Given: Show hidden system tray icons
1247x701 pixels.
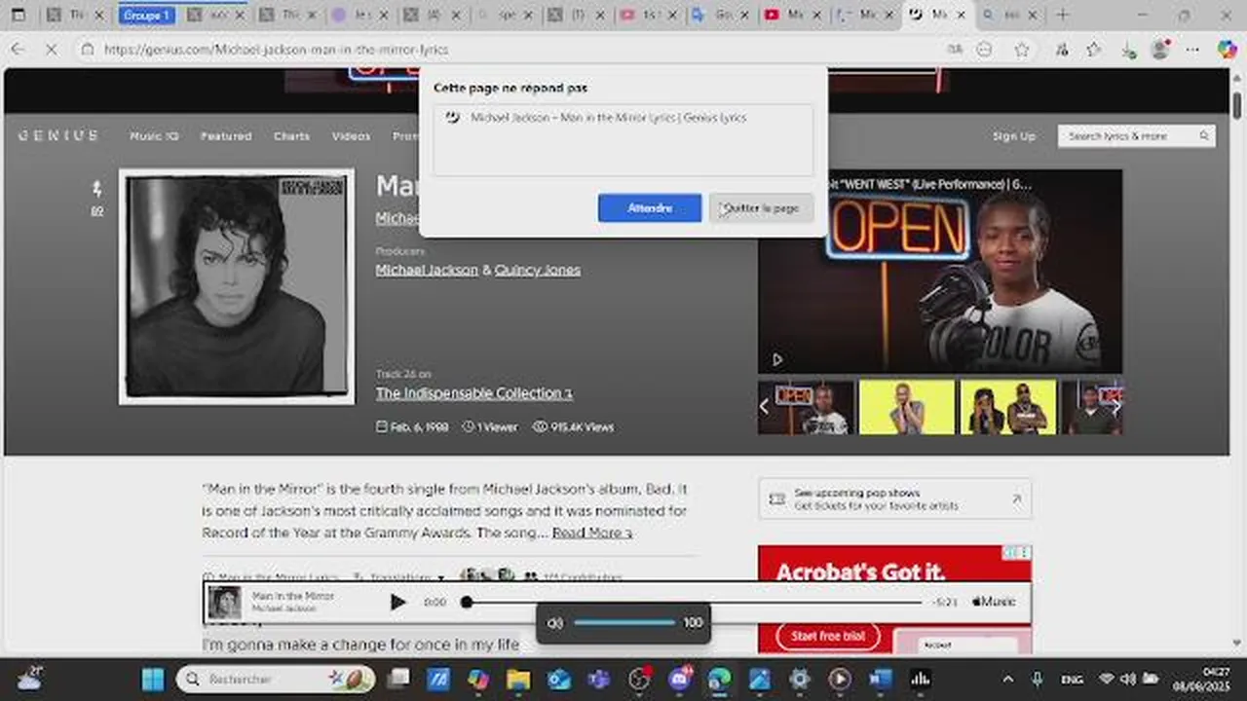Looking at the screenshot, I should pos(1008,679).
